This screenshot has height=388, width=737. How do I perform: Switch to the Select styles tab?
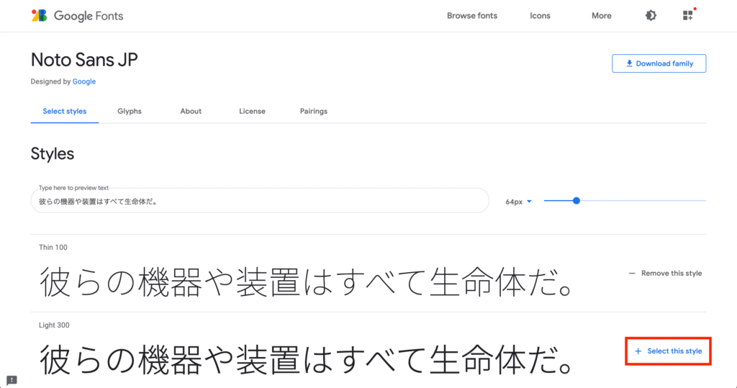click(64, 112)
